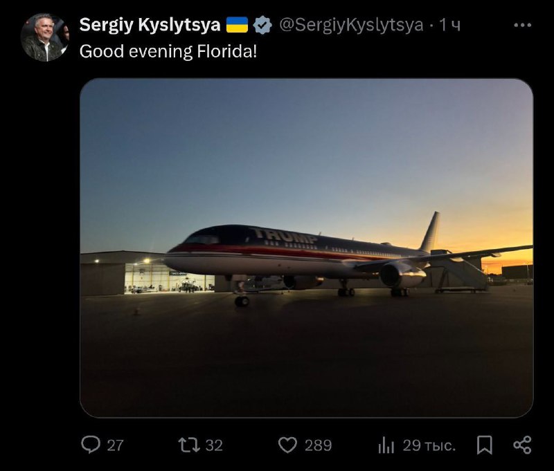Open the reply icon on the tweet
This screenshot has height=471, width=554.
pyautogui.click(x=91, y=445)
